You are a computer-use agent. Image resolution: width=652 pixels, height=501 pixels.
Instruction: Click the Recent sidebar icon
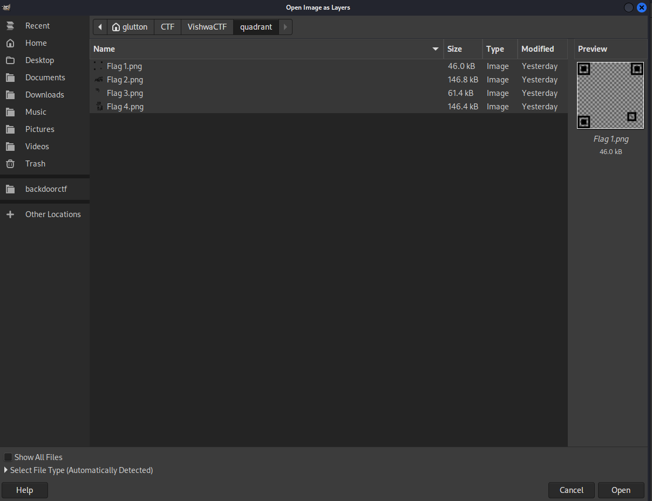[x=10, y=26]
